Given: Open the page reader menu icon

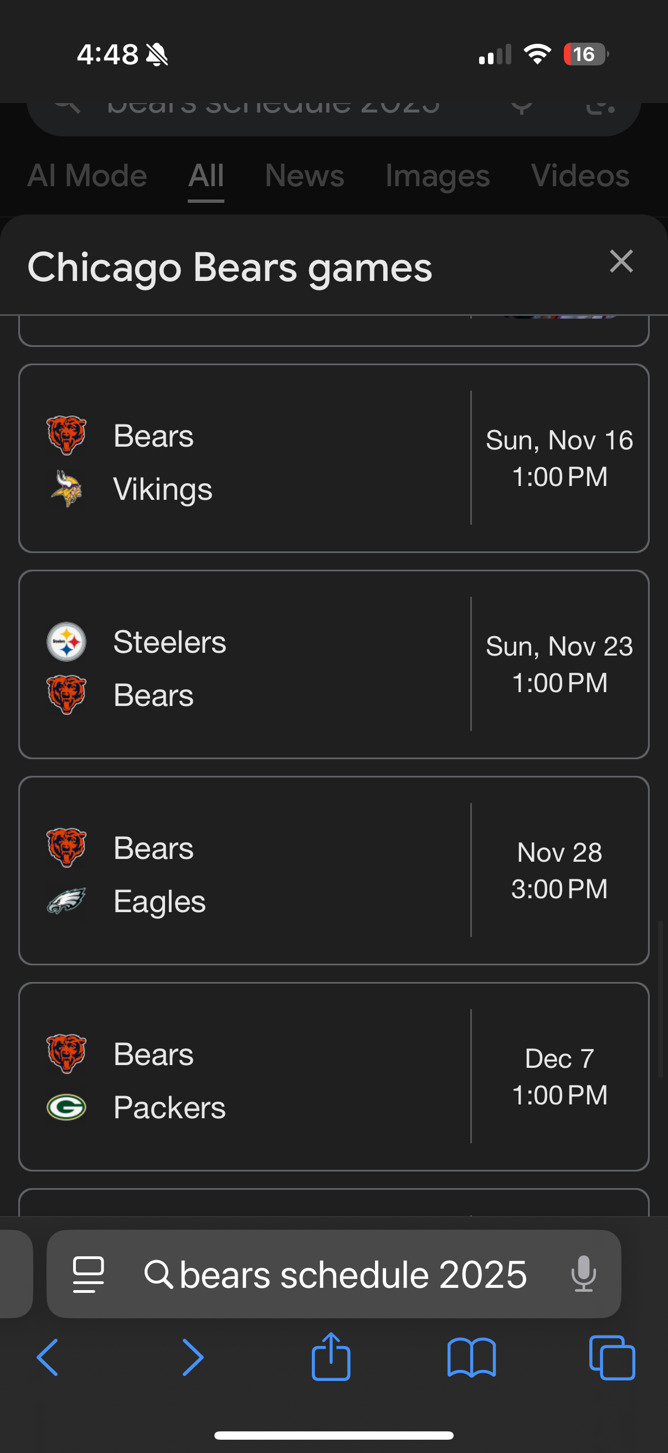Looking at the screenshot, I should (x=89, y=1275).
